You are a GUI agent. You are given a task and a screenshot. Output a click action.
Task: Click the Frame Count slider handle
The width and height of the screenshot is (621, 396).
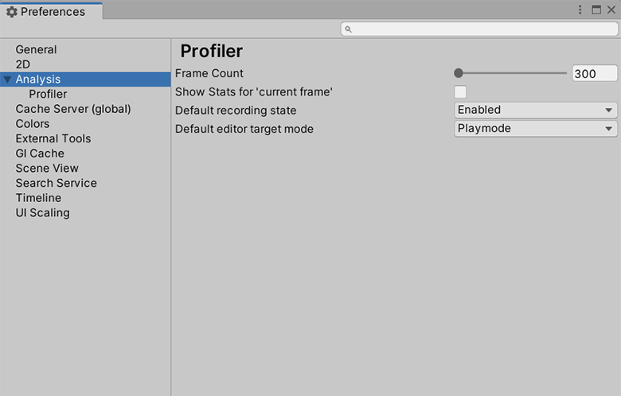(459, 73)
